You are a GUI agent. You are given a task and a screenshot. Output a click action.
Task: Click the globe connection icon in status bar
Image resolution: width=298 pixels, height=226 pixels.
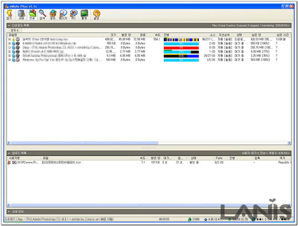point(253,219)
